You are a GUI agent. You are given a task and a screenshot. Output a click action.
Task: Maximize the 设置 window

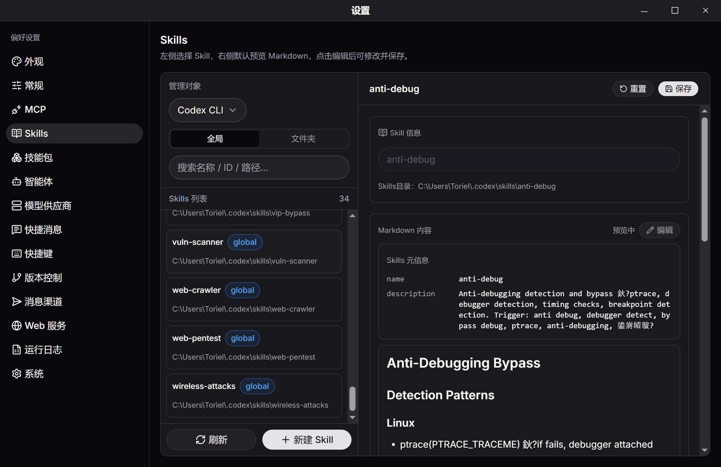675,10
